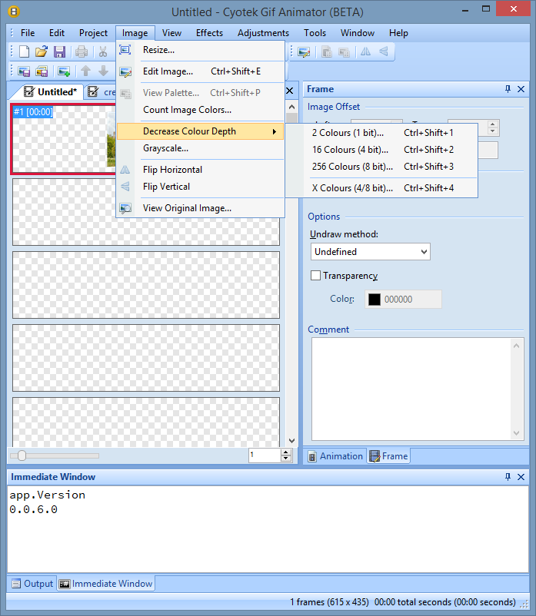Click Decrease Colour Depth submenu entry
This screenshot has height=616, width=536.
click(201, 131)
